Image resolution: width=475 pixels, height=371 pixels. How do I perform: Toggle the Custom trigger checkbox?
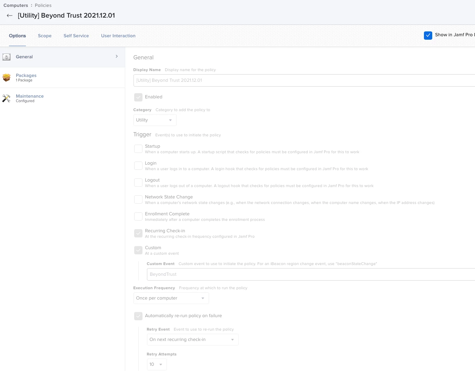138,250
